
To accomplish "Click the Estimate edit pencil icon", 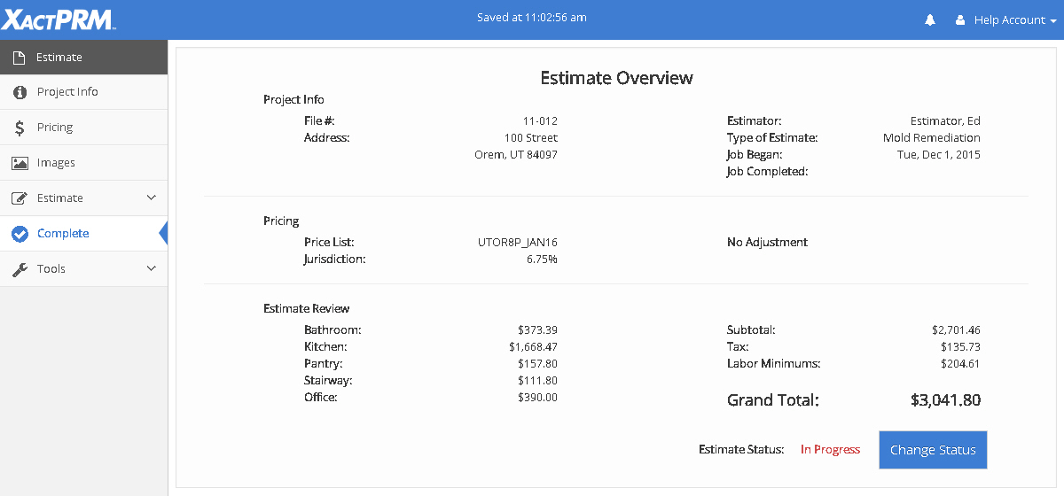I will click(20, 198).
